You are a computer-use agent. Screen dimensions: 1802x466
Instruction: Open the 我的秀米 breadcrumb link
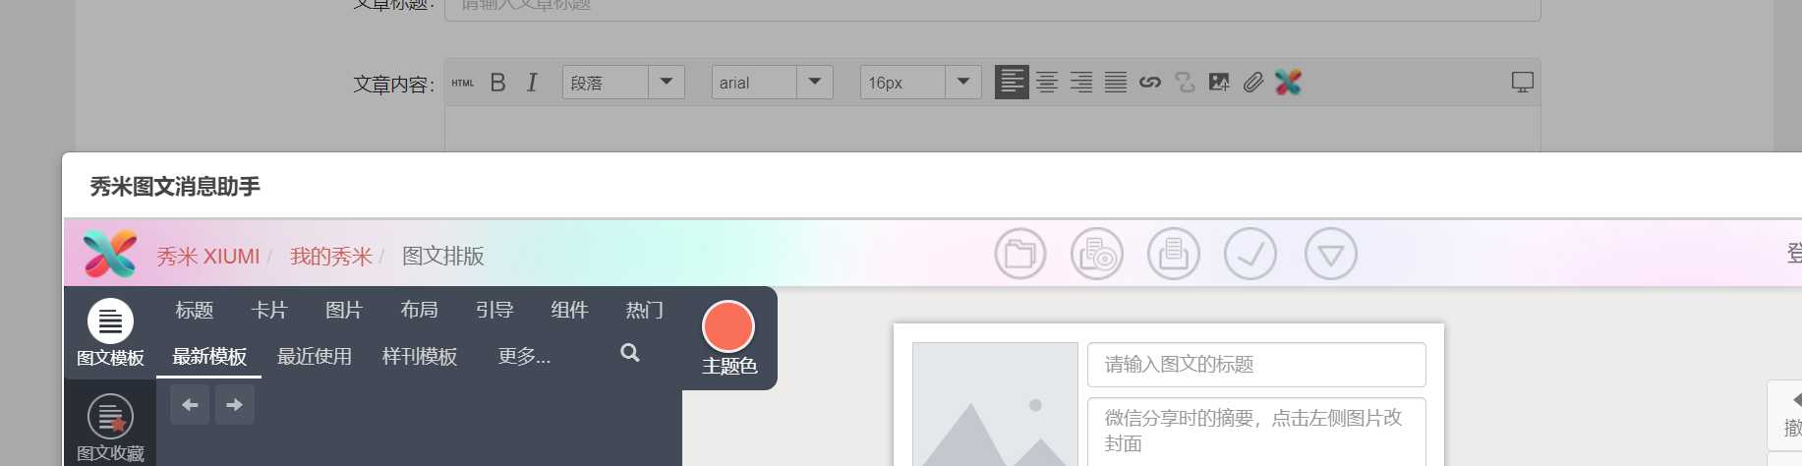point(331,257)
